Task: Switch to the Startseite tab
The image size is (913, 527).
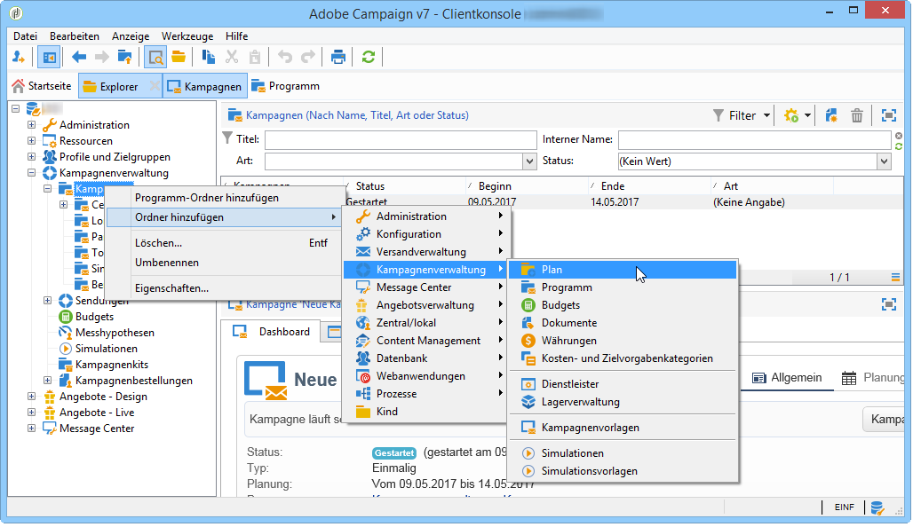Action: coord(42,86)
